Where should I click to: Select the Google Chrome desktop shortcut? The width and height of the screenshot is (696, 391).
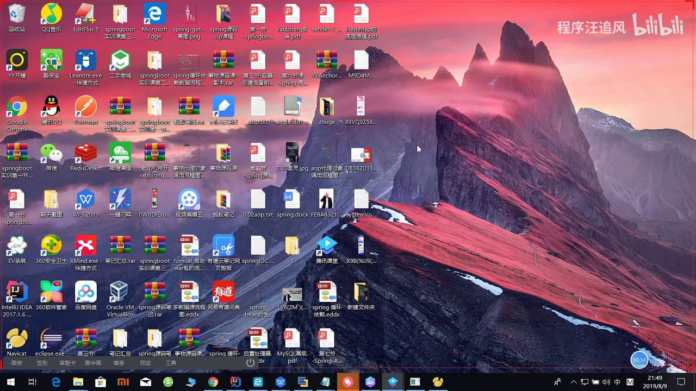(x=17, y=114)
